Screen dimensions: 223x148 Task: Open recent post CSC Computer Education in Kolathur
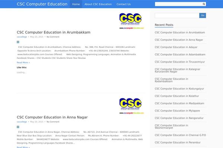pos(177,96)
